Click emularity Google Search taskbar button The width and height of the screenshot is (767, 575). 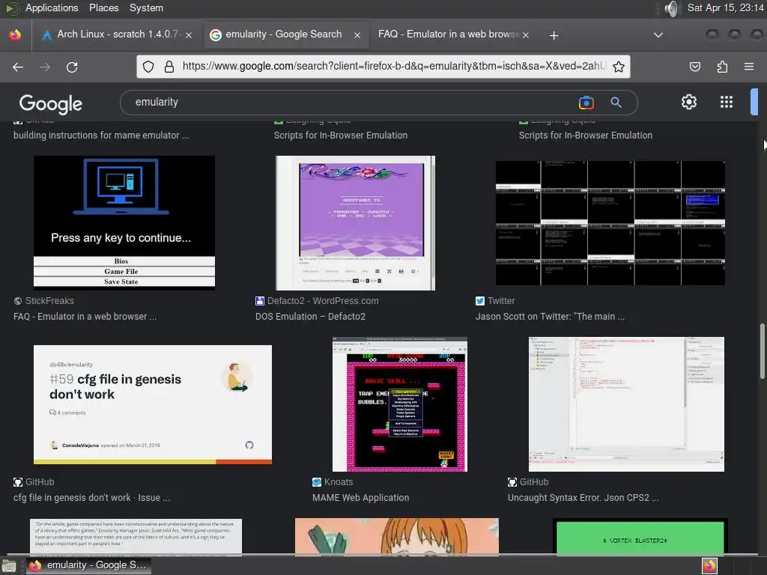click(x=88, y=566)
